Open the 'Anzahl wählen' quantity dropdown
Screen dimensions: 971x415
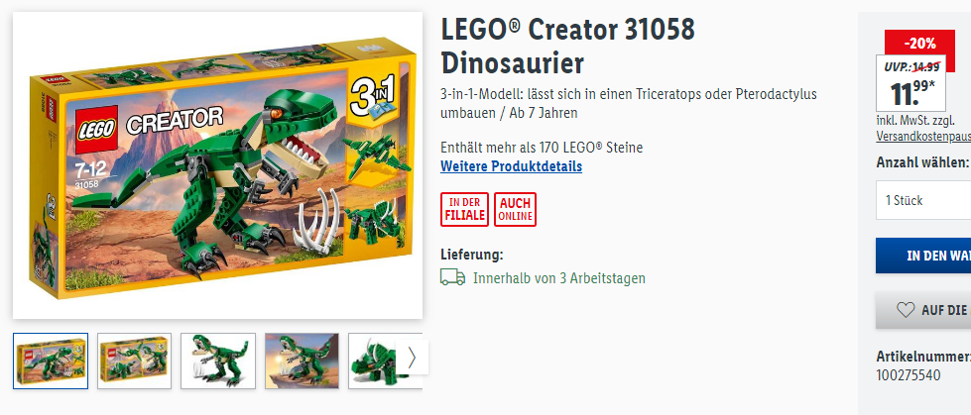pos(923,200)
